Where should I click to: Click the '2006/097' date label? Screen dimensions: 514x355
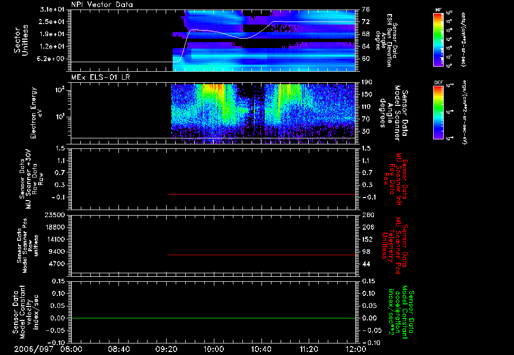(x=34, y=349)
